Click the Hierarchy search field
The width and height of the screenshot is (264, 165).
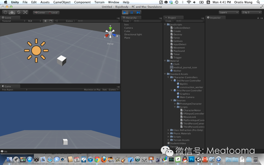tap(147, 21)
